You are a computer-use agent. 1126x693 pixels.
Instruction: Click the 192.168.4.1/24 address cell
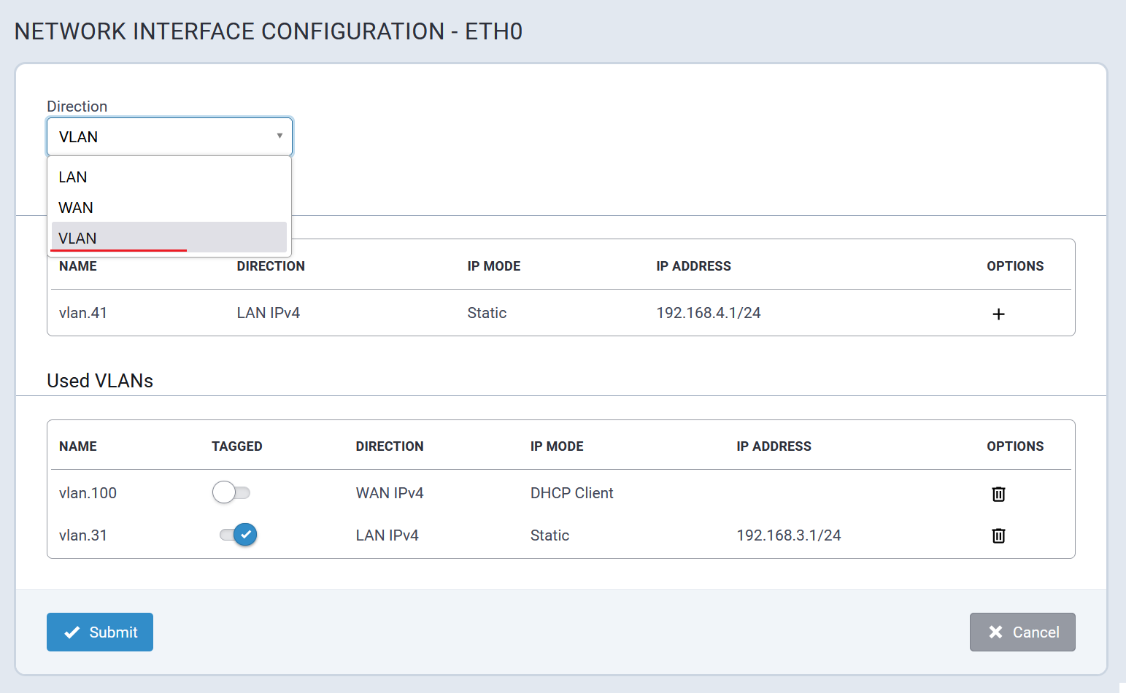(708, 313)
